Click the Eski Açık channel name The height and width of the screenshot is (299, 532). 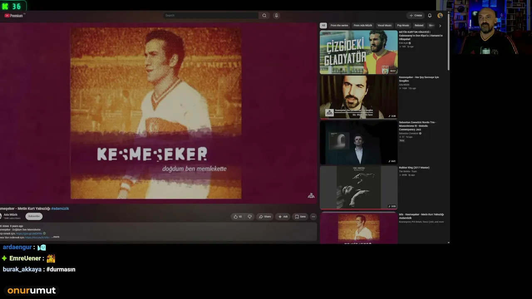coord(404,43)
